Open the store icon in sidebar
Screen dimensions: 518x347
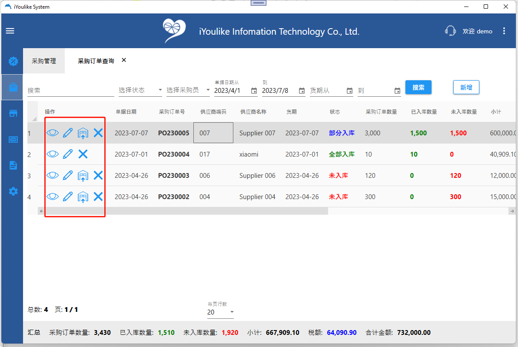point(13,113)
